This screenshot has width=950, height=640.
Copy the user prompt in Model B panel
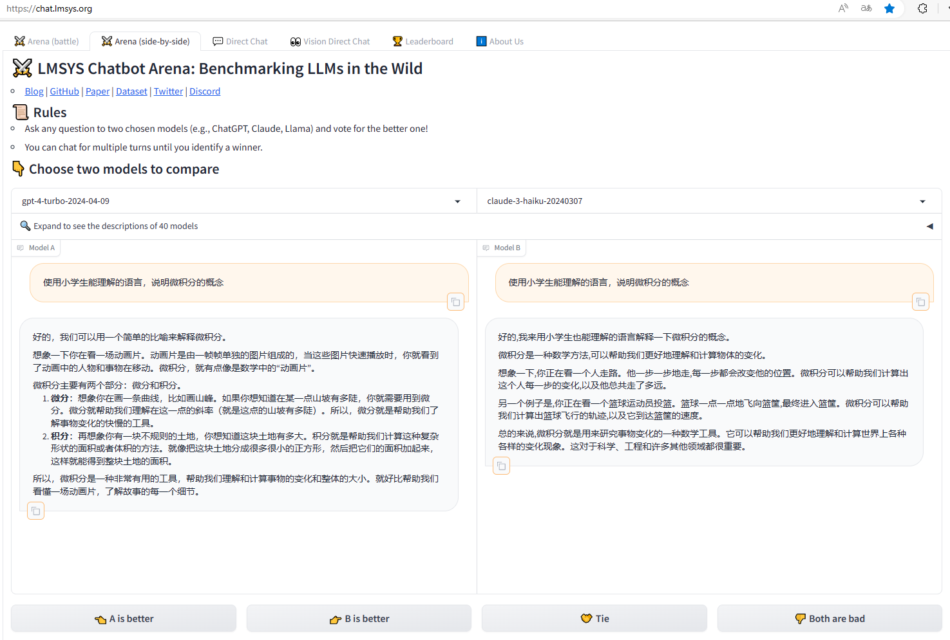[x=921, y=302]
